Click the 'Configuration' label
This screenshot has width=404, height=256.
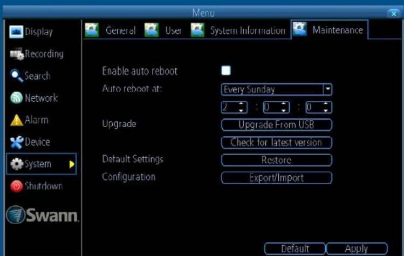click(x=129, y=177)
